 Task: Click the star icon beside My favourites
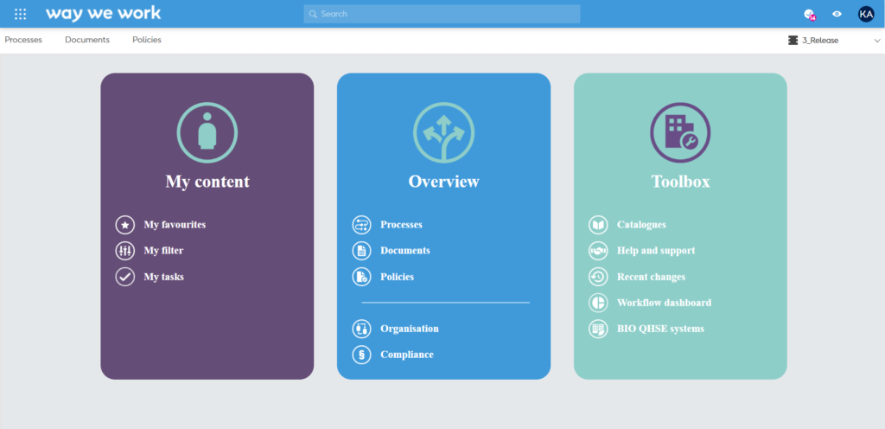coord(125,225)
